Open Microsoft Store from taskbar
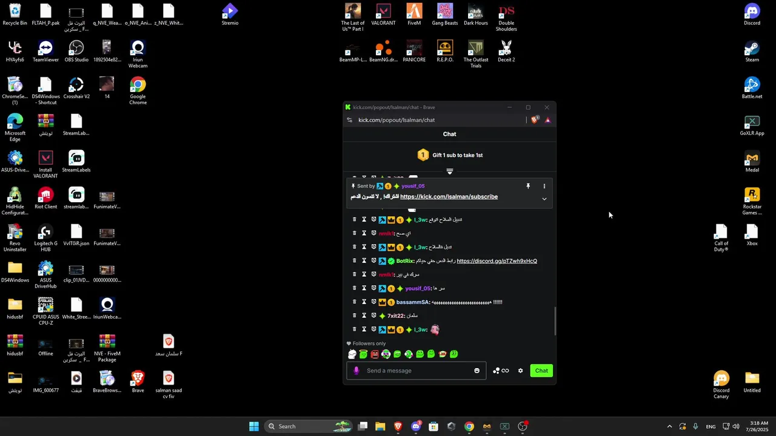The width and height of the screenshot is (776, 436). point(433,426)
